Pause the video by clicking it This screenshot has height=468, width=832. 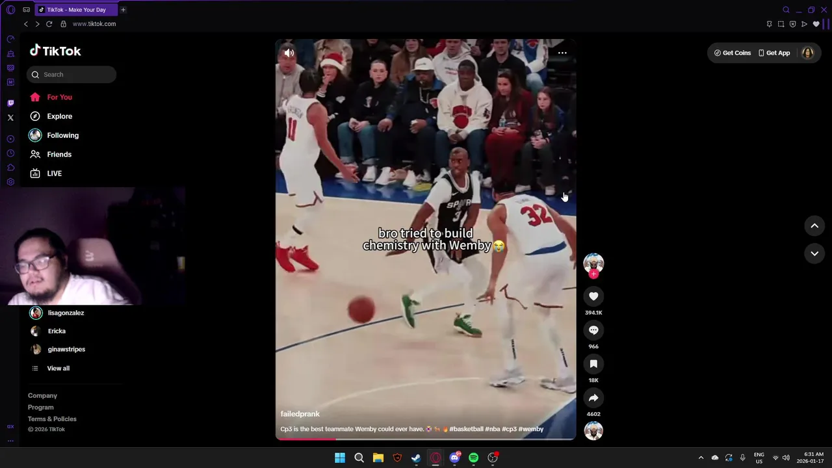(x=426, y=239)
